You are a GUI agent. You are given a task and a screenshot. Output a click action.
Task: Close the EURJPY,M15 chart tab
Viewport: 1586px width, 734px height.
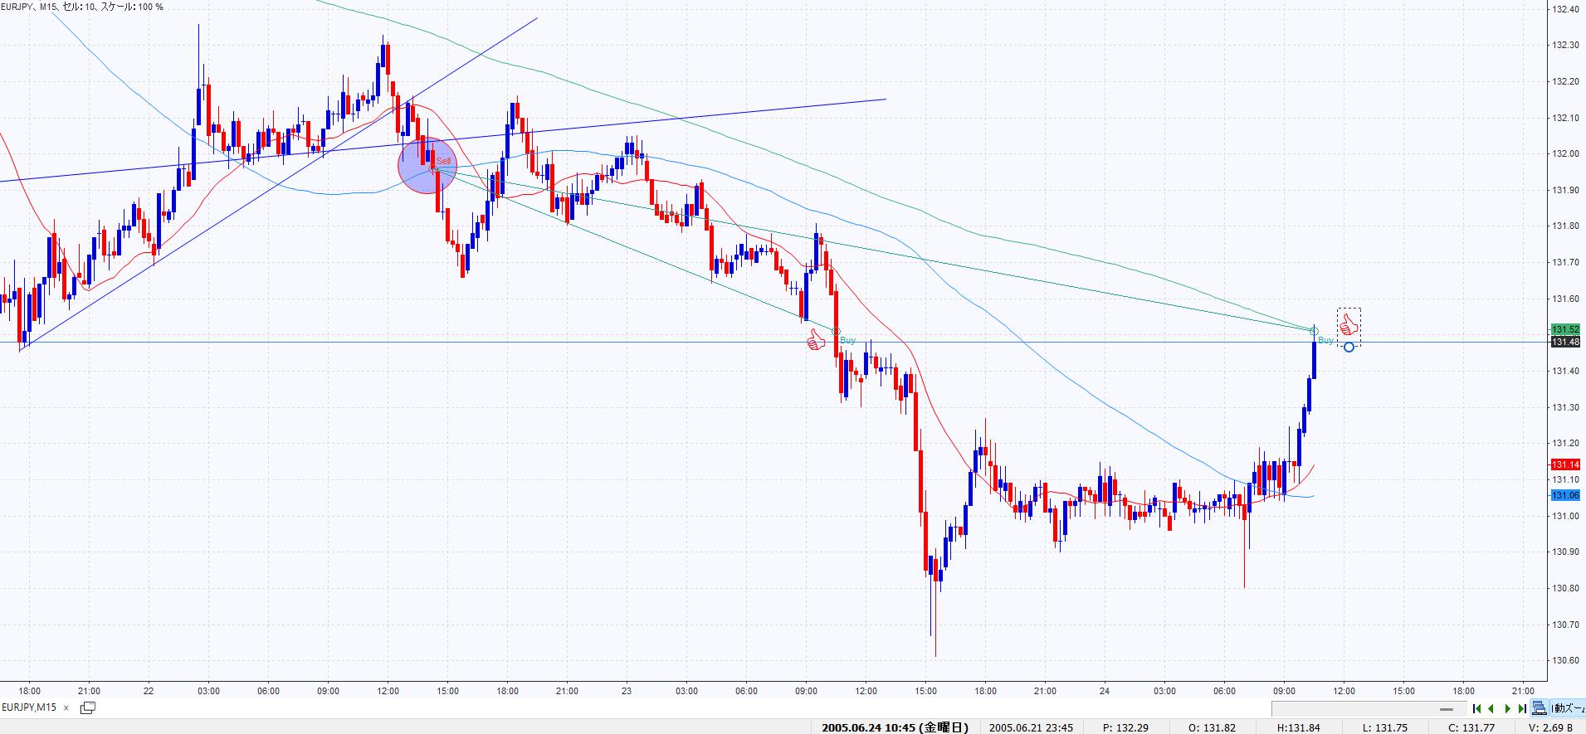tap(66, 707)
